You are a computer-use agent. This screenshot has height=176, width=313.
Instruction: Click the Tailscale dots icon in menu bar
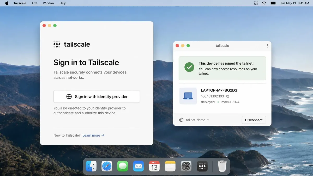pyautogui.click(x=256, y=3)
